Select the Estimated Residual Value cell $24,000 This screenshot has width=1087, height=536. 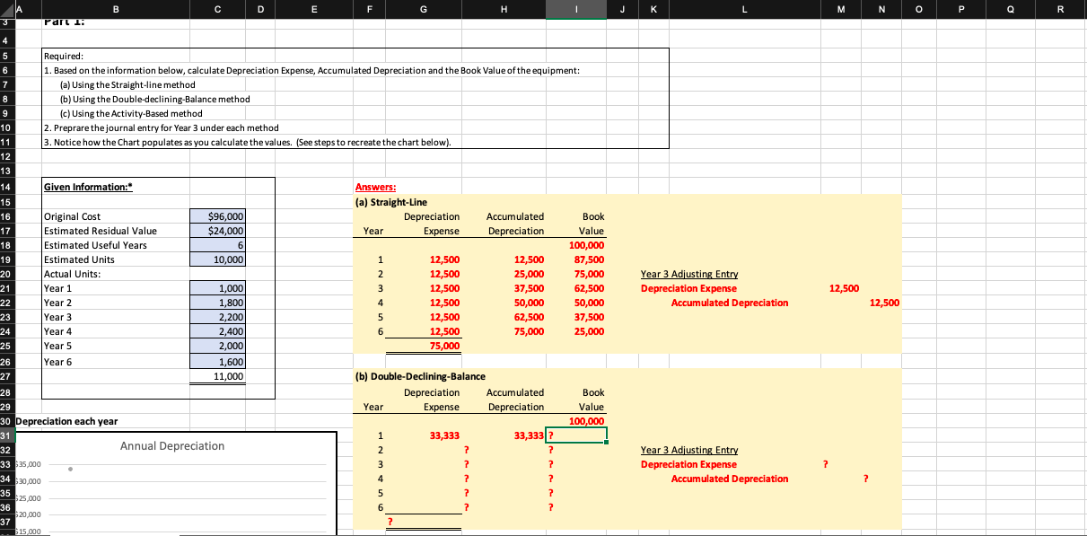tap(216, 231)
